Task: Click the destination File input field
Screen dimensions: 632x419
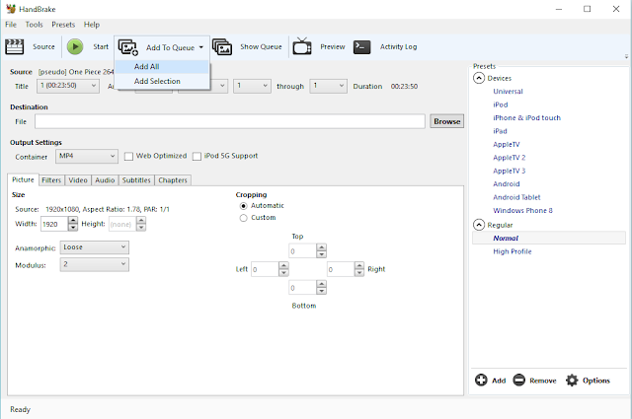Action: (230, 121)
